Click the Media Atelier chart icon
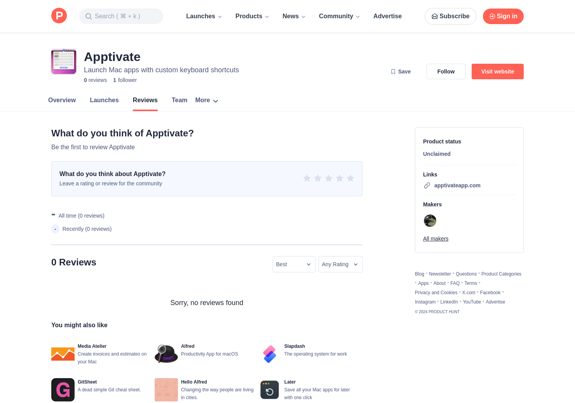Screen dimensions: 575x403 63,354
